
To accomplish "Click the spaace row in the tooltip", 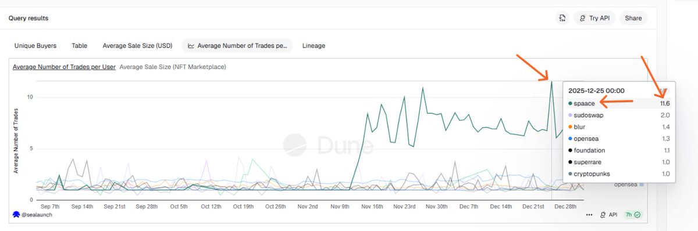I will click(x=618, y=103).
